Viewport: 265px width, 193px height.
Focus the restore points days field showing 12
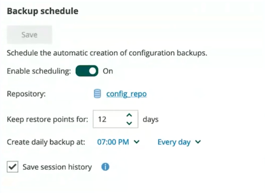[x=116, y=119]
